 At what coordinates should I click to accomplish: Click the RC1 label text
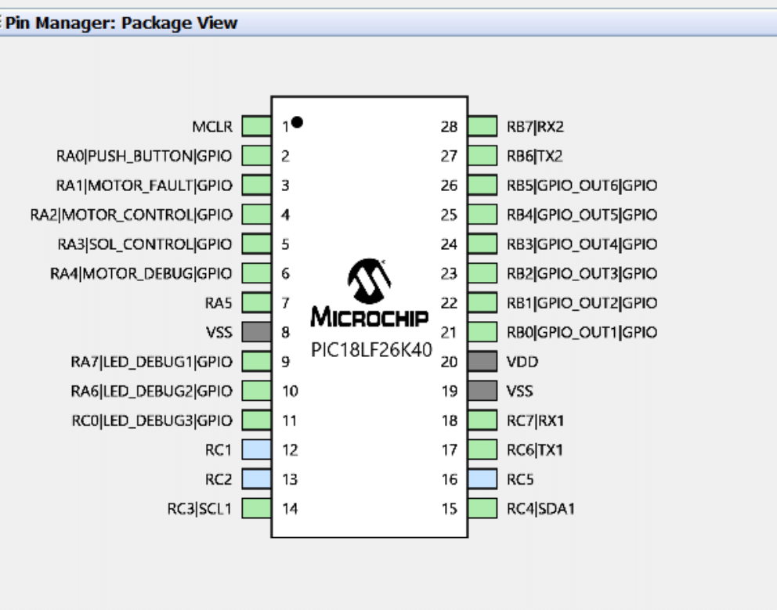coord(219,450)
